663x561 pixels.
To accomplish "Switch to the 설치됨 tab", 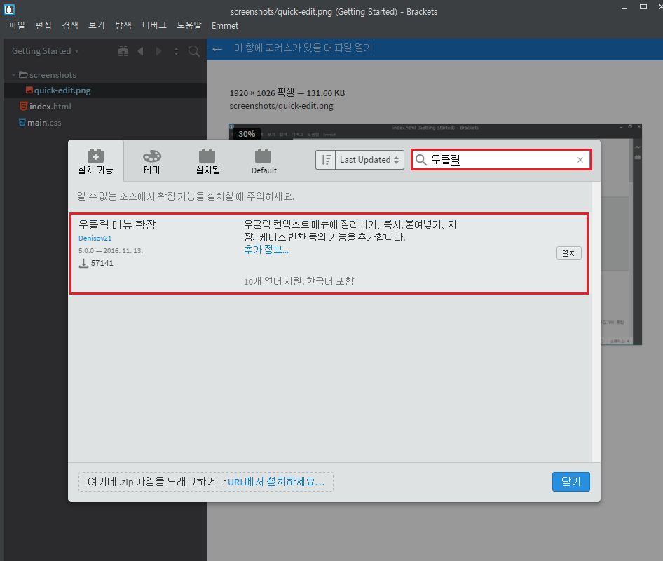I will [x=207, y=161].
